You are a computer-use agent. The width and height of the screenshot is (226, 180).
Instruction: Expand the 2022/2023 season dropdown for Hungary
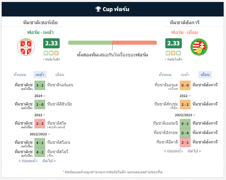click(x=185, y=115)
